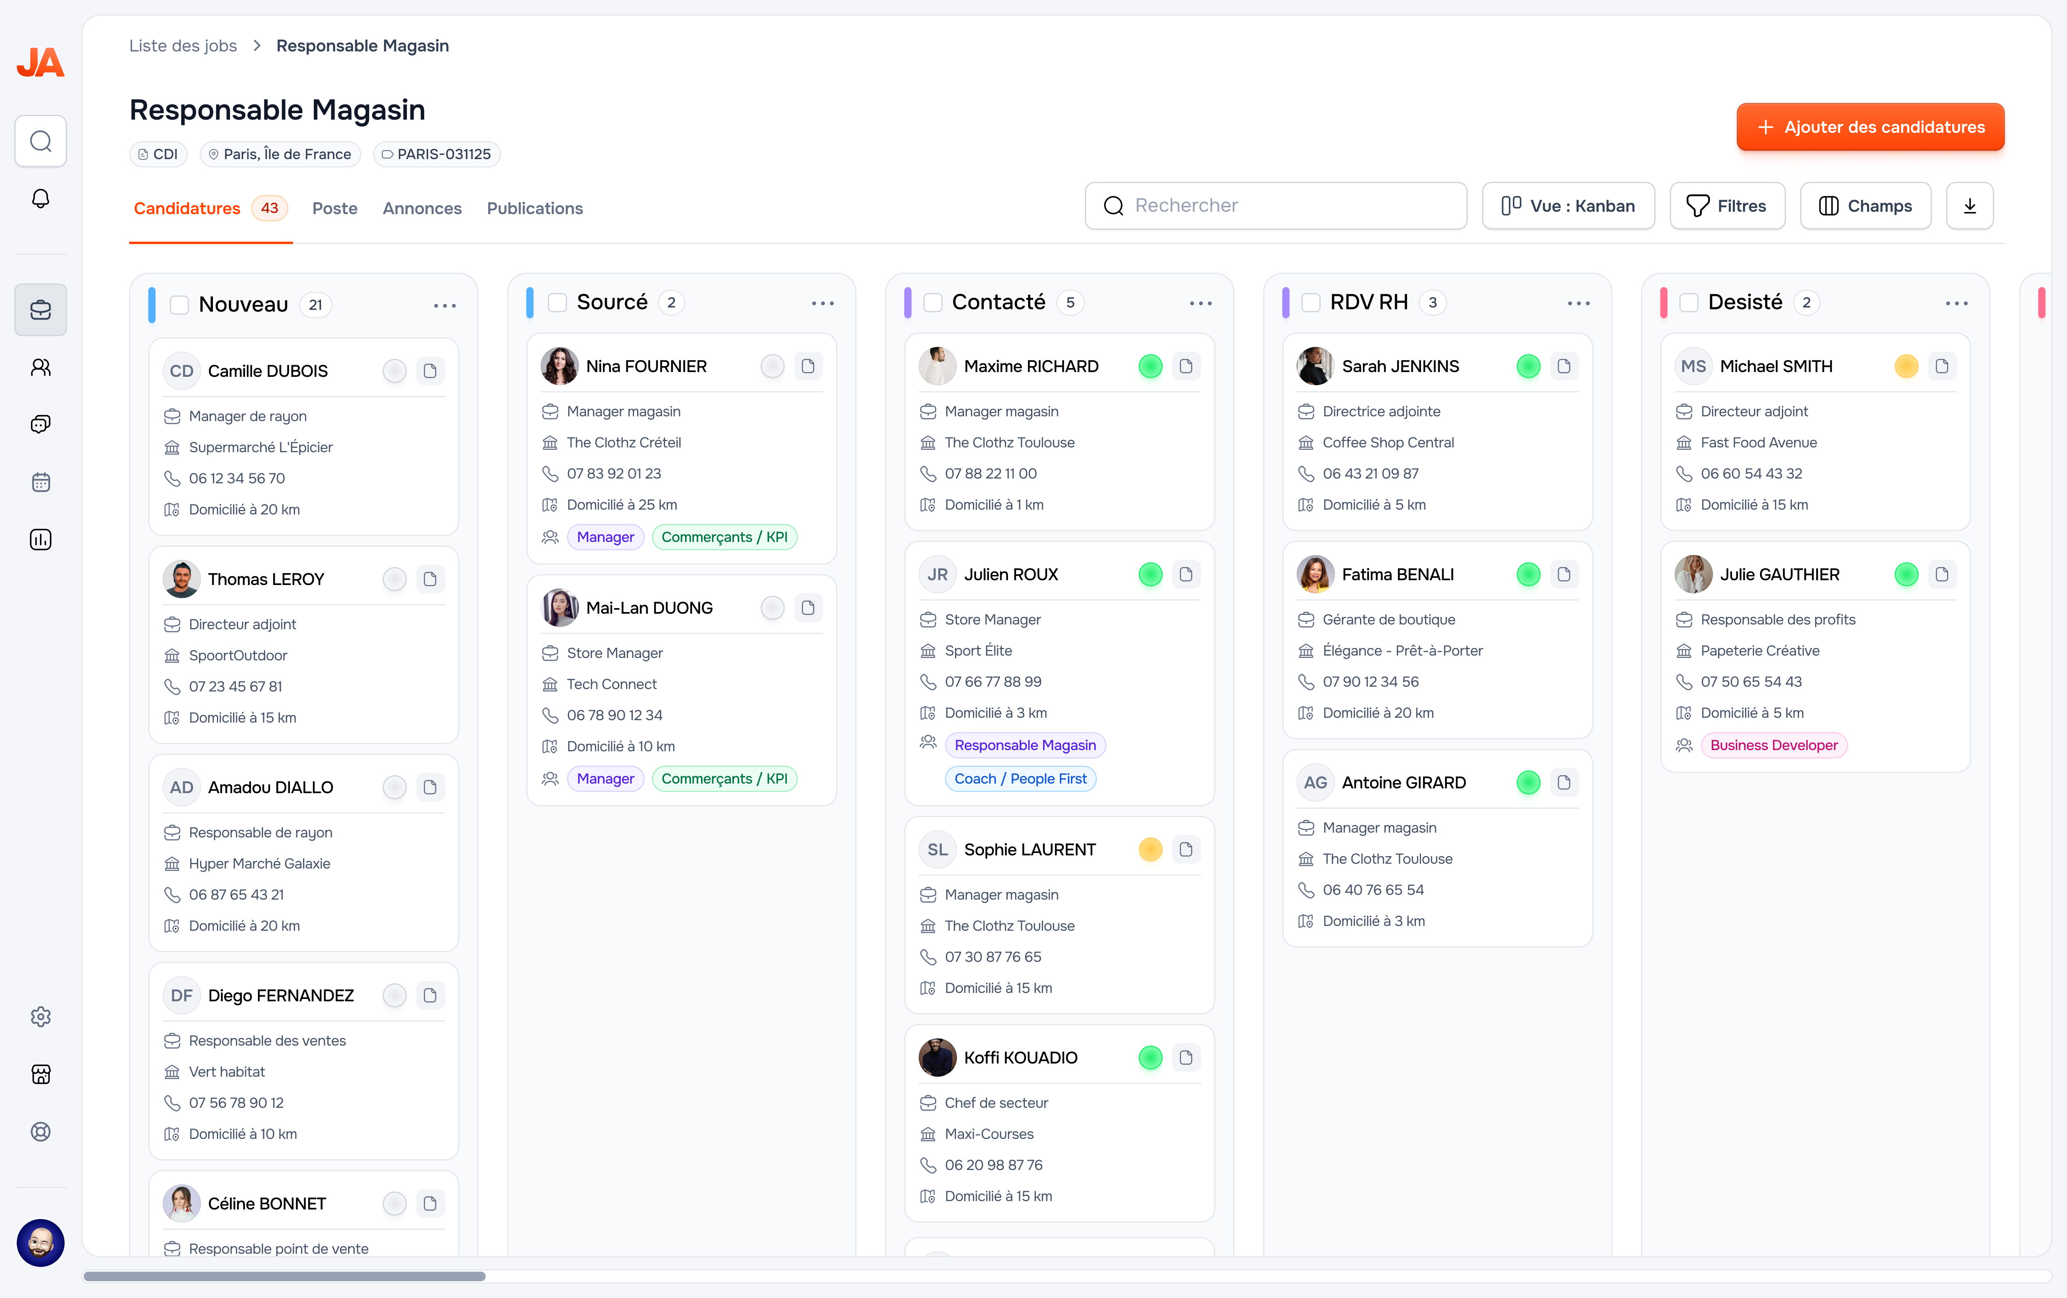Open RDV RH column more options menu
Viewport: 2067px width, 1298px height.
point(1579,303)
